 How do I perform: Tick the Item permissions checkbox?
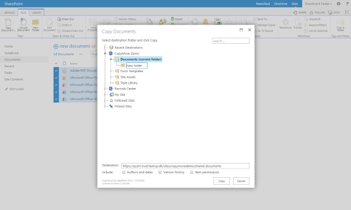[191, 172]
